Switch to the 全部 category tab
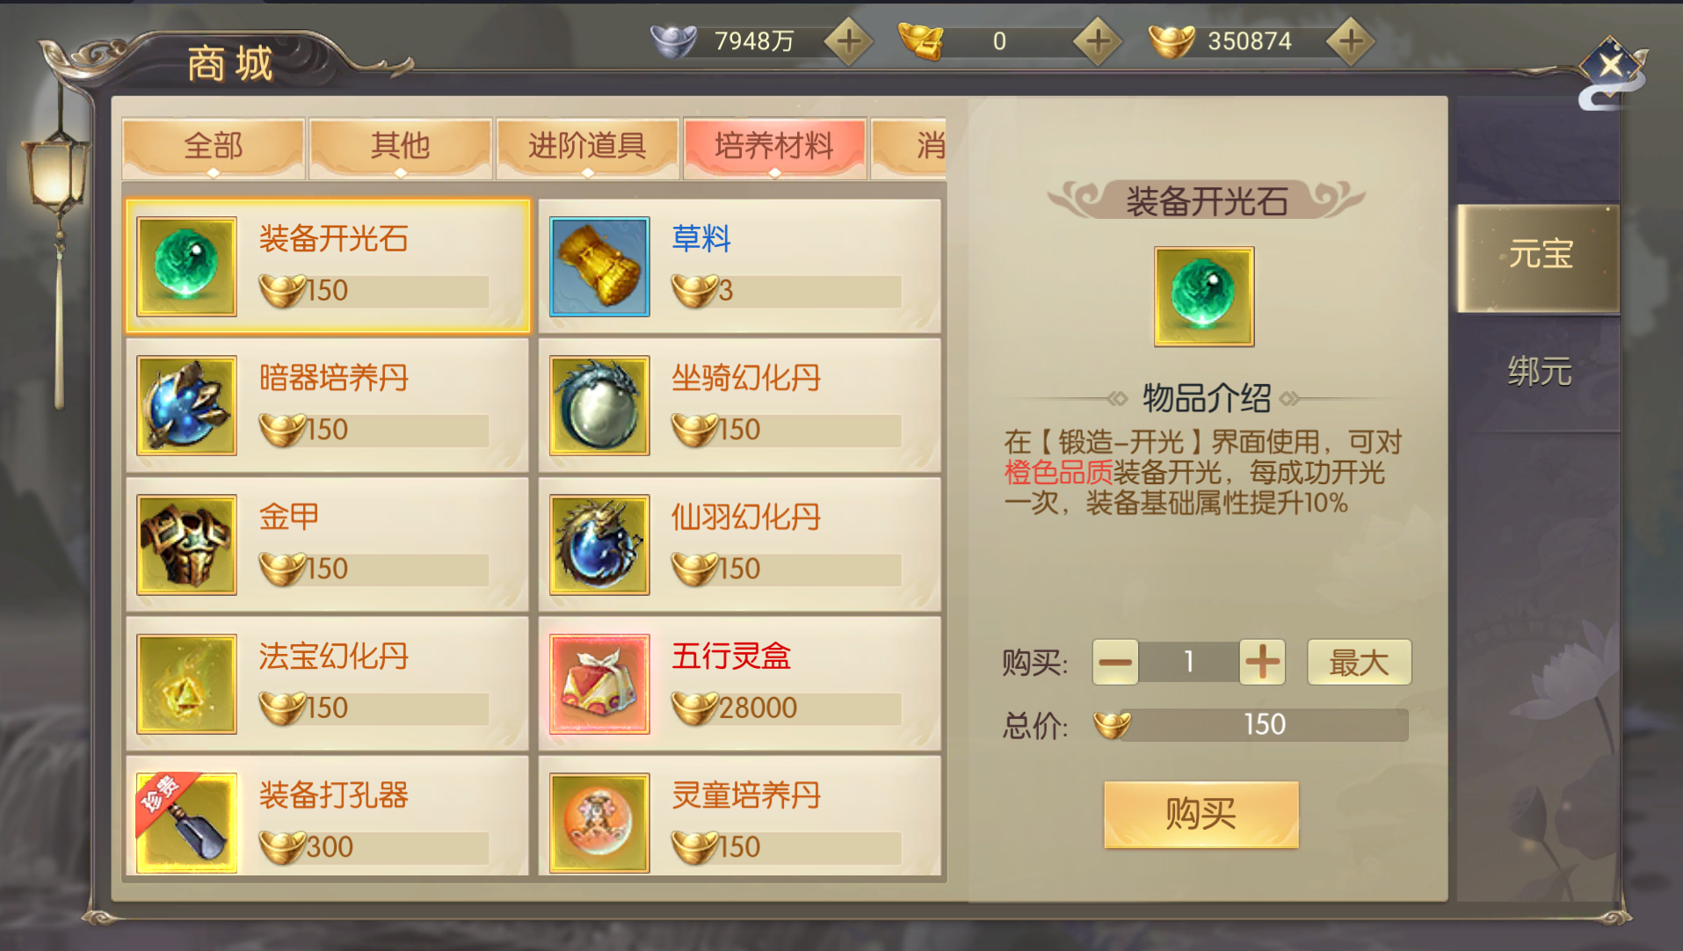 click(x=214, y=147)
